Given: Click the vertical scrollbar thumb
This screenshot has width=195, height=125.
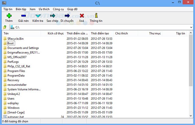Looking at the screenshot, I should point(191,61).
